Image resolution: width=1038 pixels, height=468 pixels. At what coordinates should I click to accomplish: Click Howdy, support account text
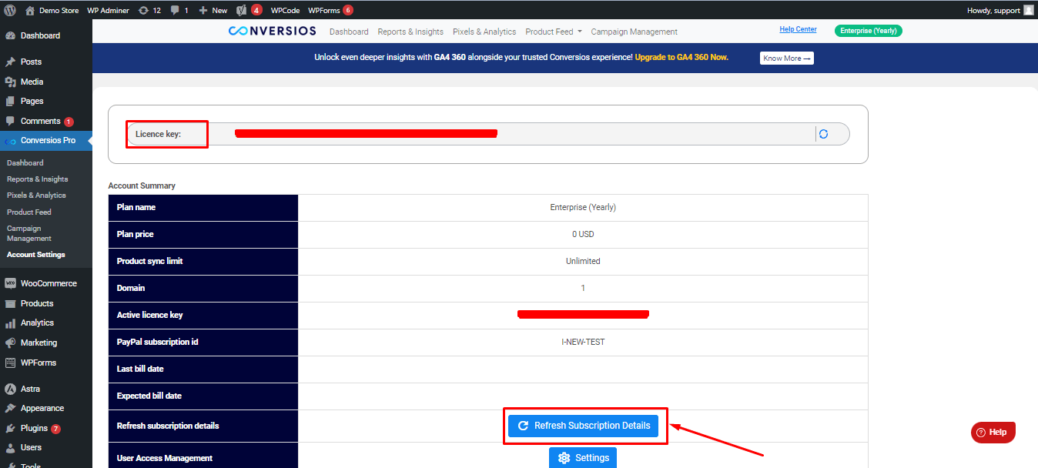pyautogui.click(x=993, y=10)
